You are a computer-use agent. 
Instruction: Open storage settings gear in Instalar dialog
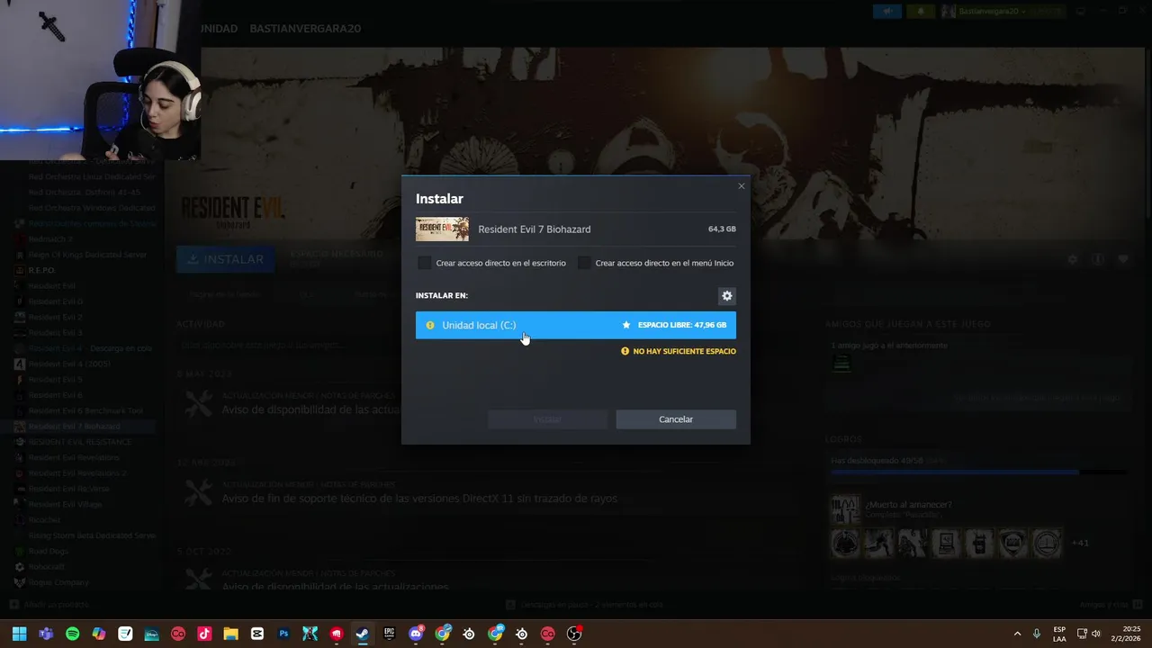point(727,296)
